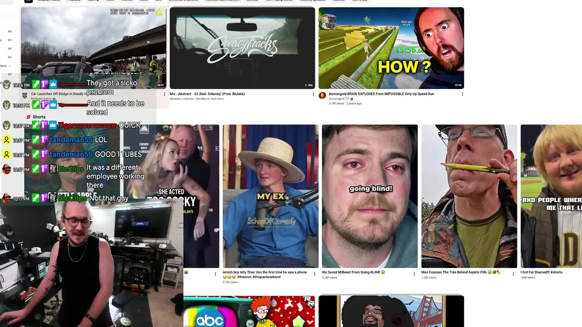The height and width of the screenshot is (327, 582).
Task: Open title 'Amish boy tells Theo Von'
Action: [265, 274]
